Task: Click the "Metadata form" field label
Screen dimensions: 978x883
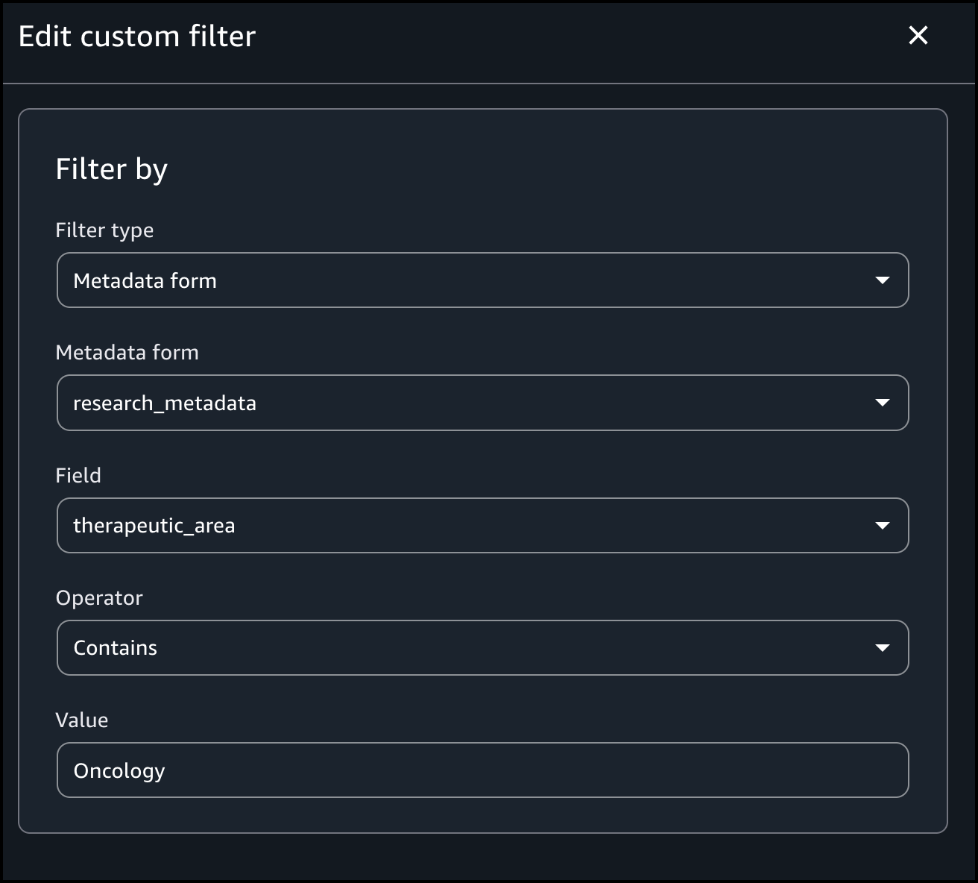Action: [127, 353]
